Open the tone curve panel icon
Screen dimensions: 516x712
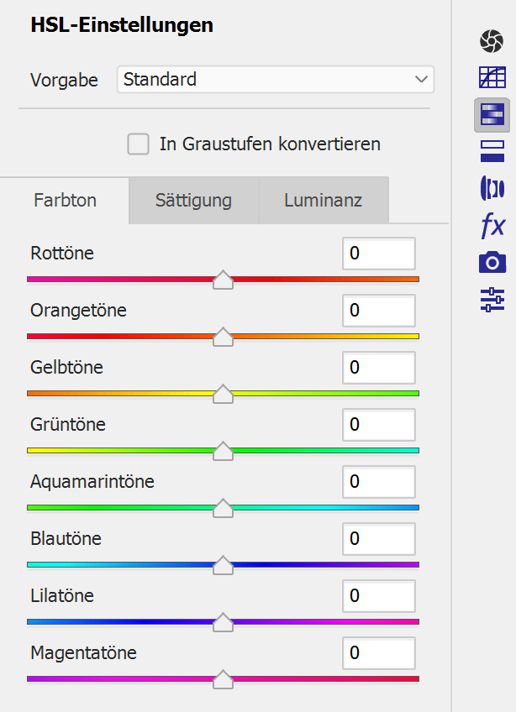(x=492, y=78)
